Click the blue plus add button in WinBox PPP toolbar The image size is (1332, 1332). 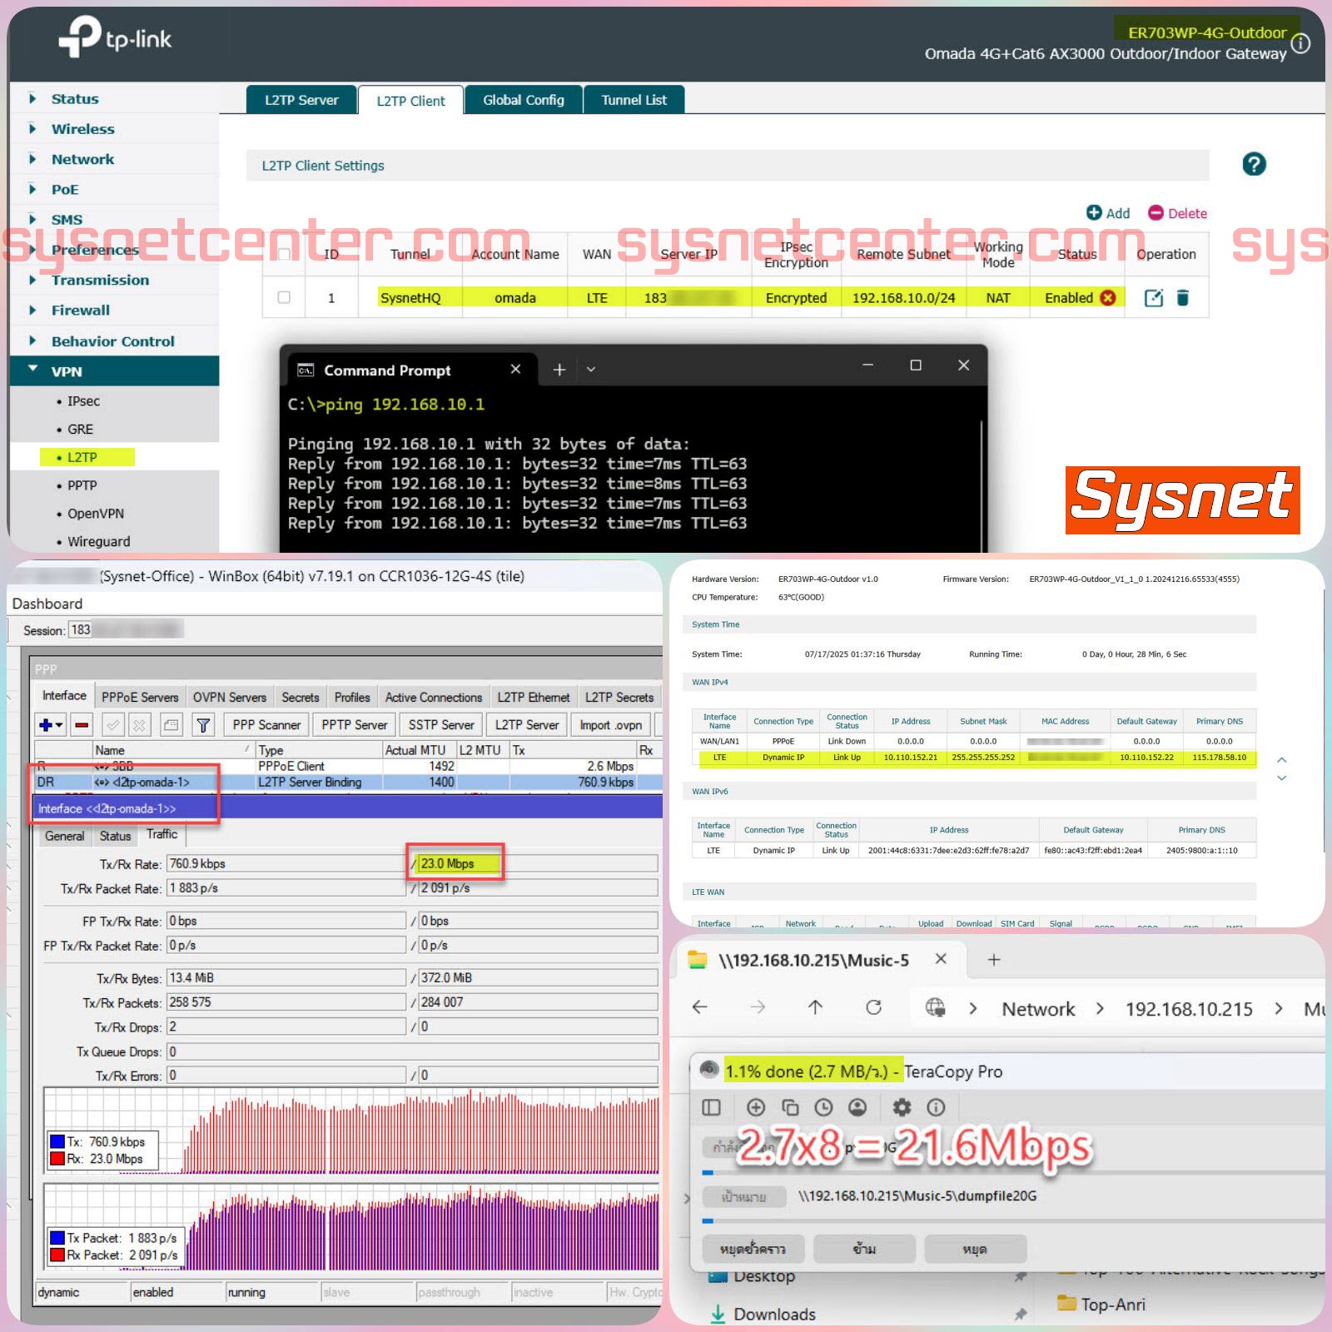[51, 725]
